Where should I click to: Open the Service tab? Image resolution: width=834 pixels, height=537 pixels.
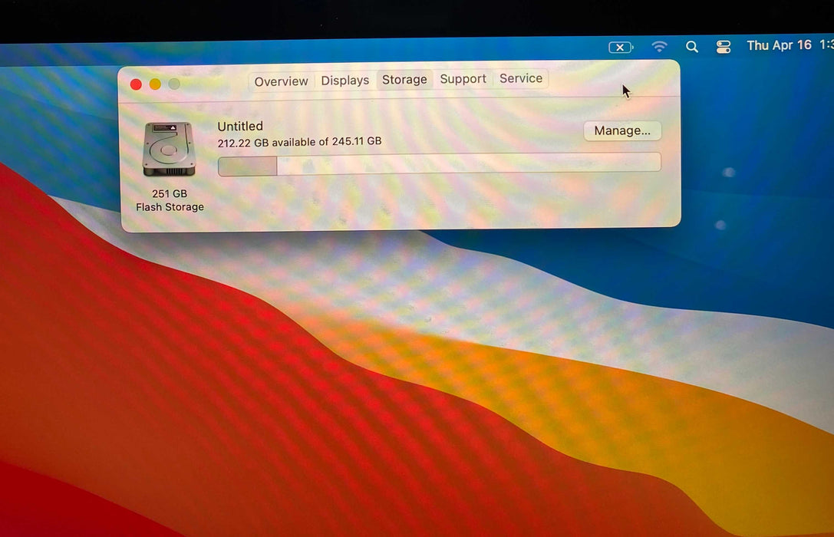click(x=521, y=78)
